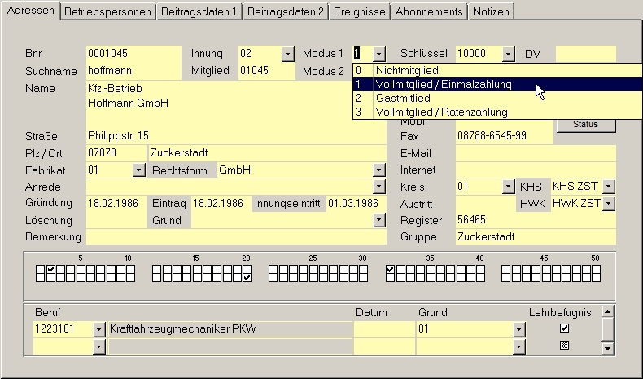This screenshot has width=643, height=379.
Task: Uncheck the checked box in first group
Action: tap(50, 269)
